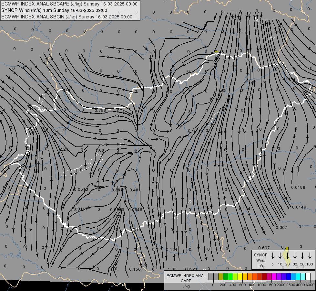
Task: Click the 30 m/s wind arrow in legend
Action: (295, 256)
